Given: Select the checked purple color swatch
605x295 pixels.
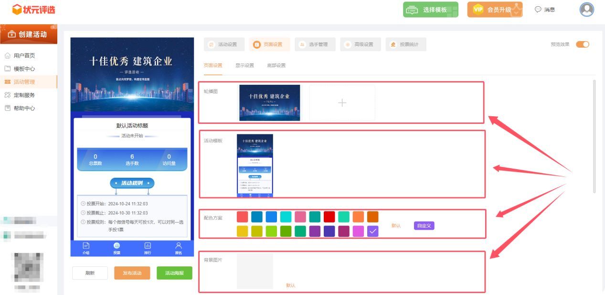Looking at the screenshot, I should tap(372, 232).
